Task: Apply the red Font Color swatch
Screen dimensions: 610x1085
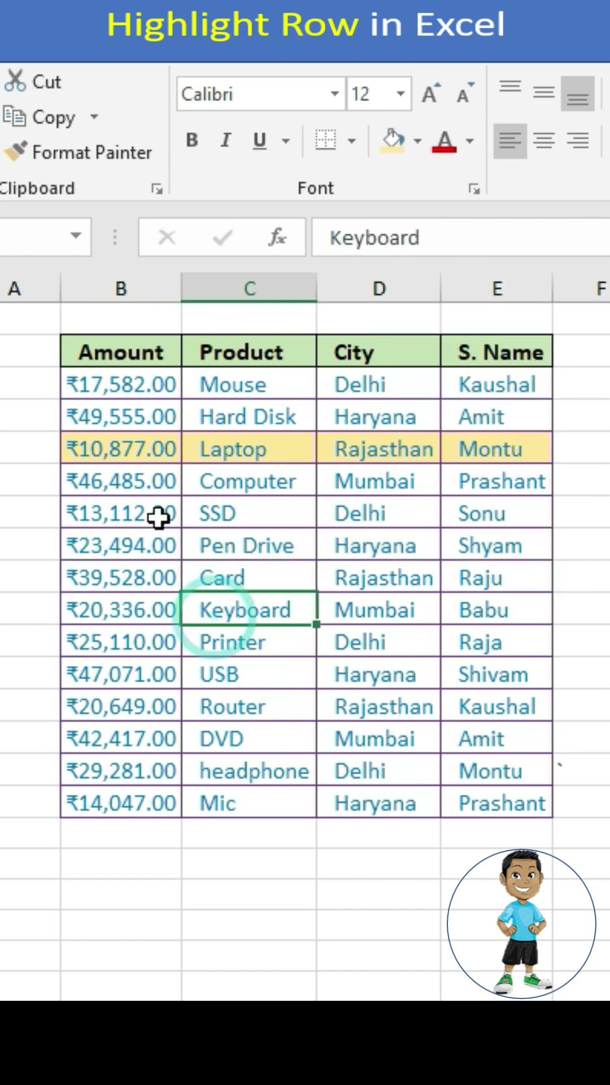Action: 445,140
